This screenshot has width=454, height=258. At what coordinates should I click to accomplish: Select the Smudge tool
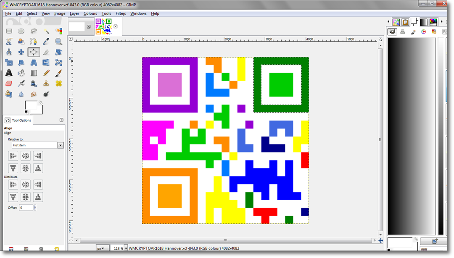tap(34, 94)
